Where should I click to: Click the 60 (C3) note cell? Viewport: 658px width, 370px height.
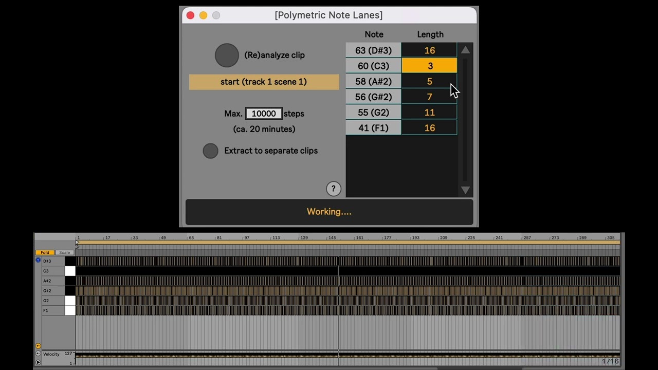[373, 66]
